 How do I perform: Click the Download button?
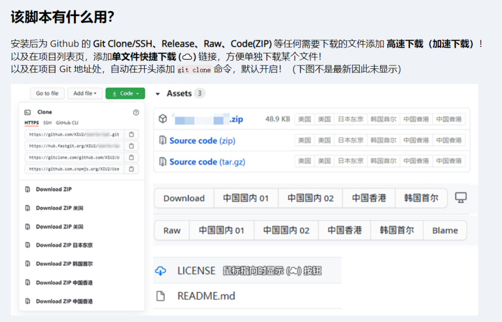tap(184, 199)
